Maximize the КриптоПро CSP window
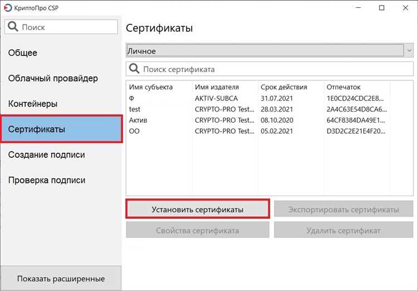Viewport: 418px width, 291px height. point(382,8)
